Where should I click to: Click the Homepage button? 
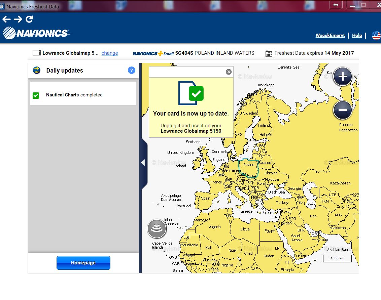point(83,263)
